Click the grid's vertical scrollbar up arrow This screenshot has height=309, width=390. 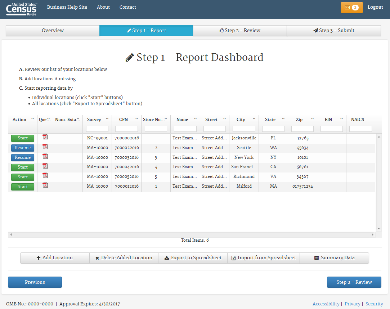point(379,137)
